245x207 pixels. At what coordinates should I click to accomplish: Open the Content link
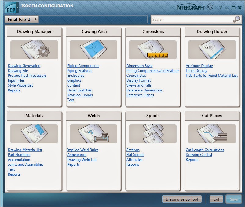(x=74, y=85)
